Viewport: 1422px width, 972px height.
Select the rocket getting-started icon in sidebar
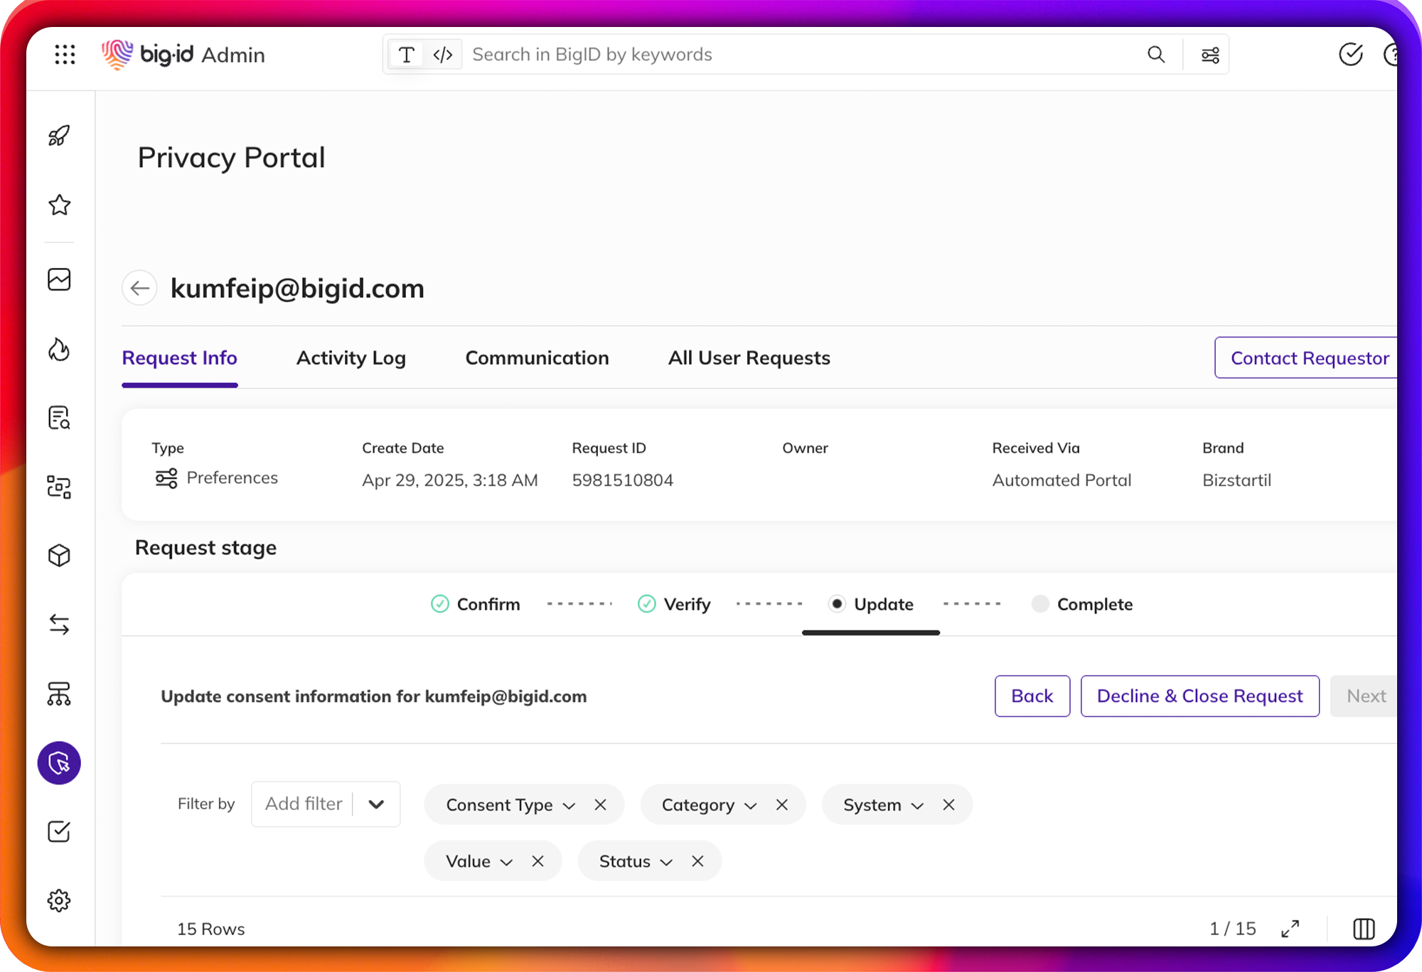[x=60, y=135]
